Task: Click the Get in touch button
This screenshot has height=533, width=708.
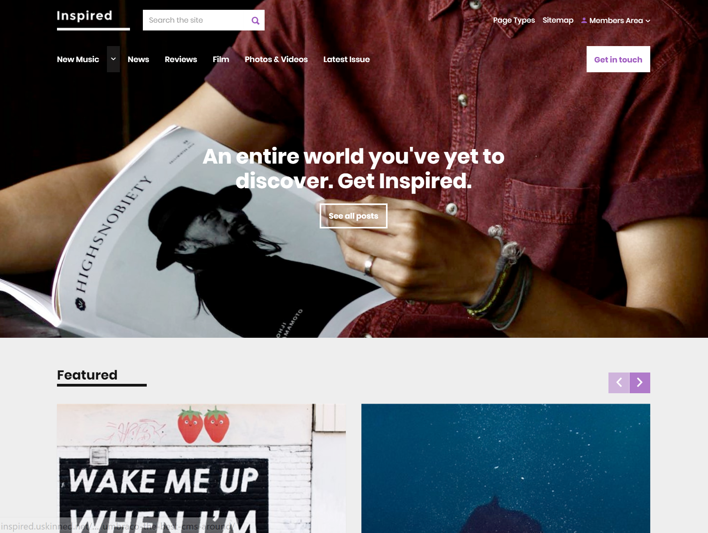Action: (x=618, y=59)
